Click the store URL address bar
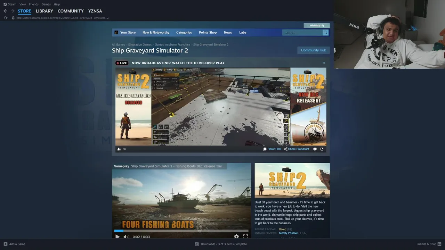Viewport: 445px width, 250px height. click(x=63, y=18)
